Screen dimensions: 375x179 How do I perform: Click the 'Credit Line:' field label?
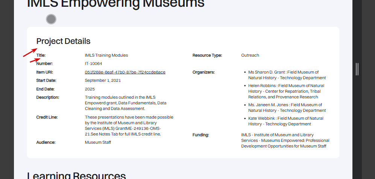(47, 117)
